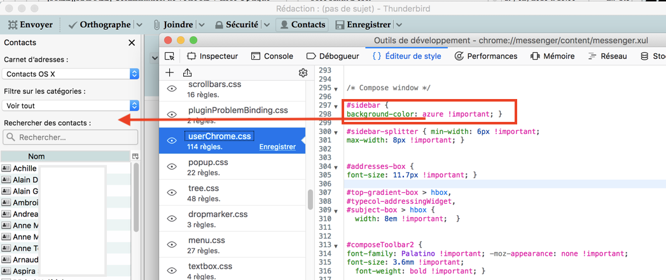Collapse the #addresses-box fold at line 304
This screenshot has height=280, width=666.
[336, 167]
